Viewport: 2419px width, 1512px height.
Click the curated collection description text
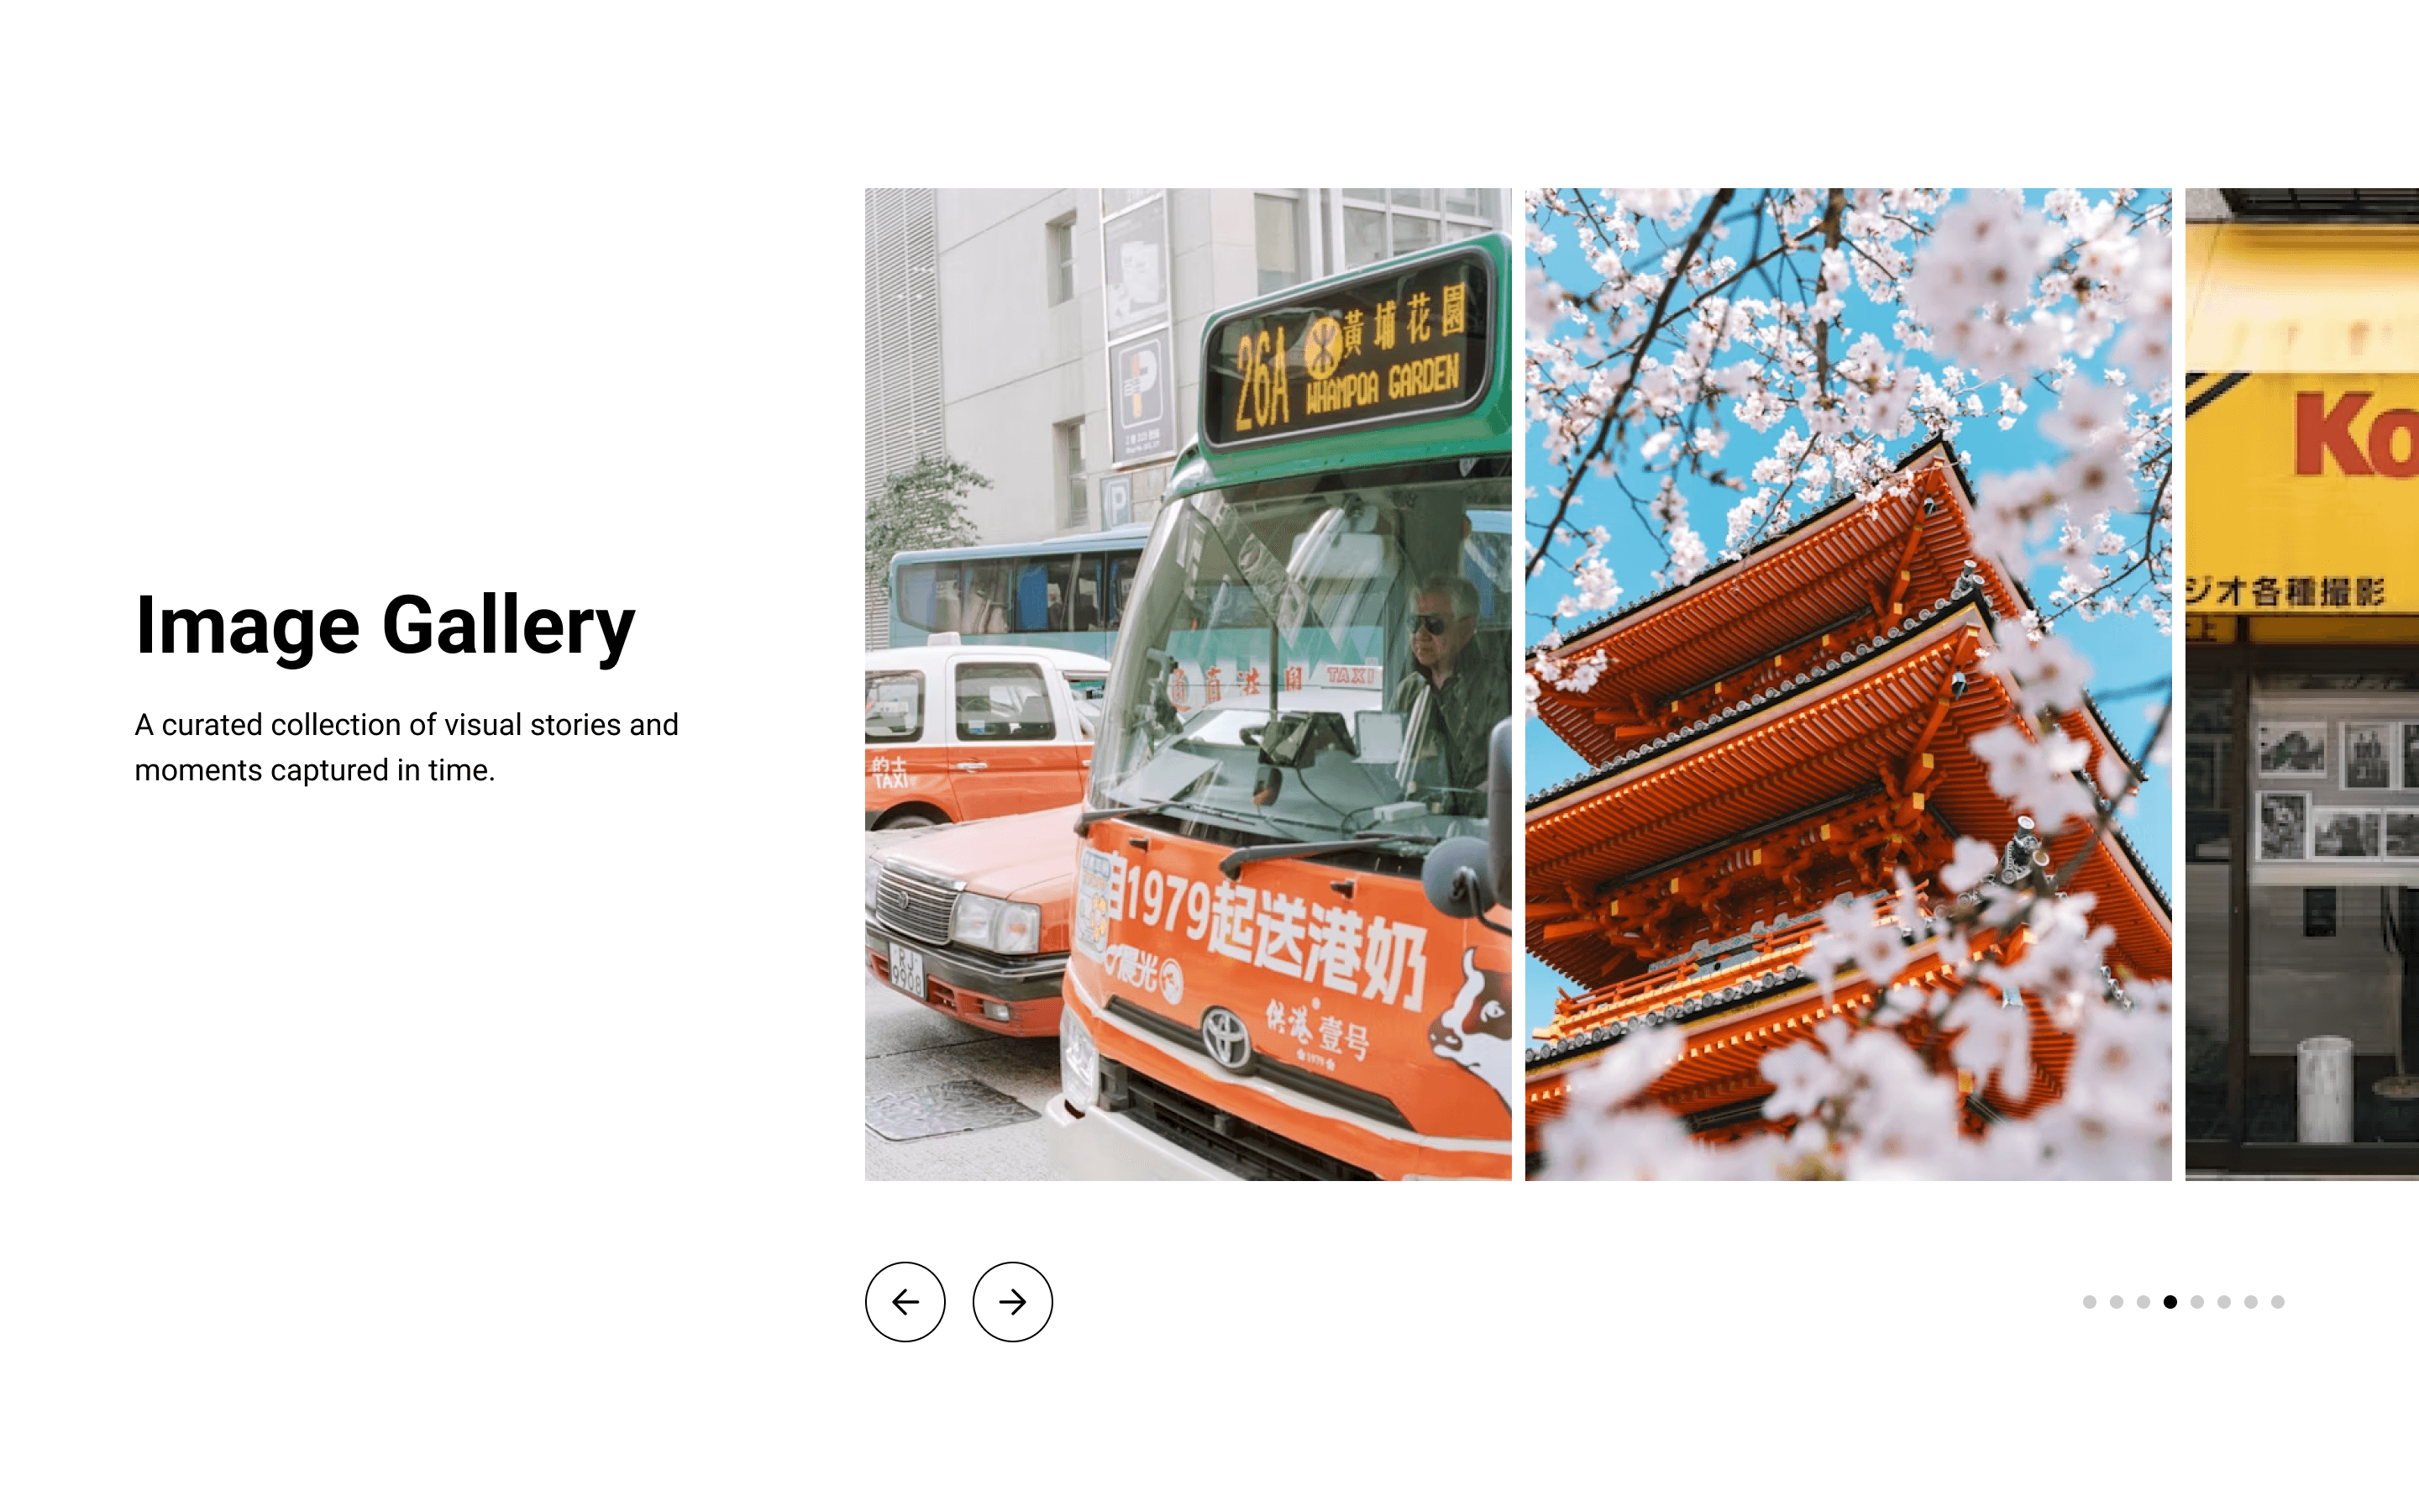pos(406,747)
